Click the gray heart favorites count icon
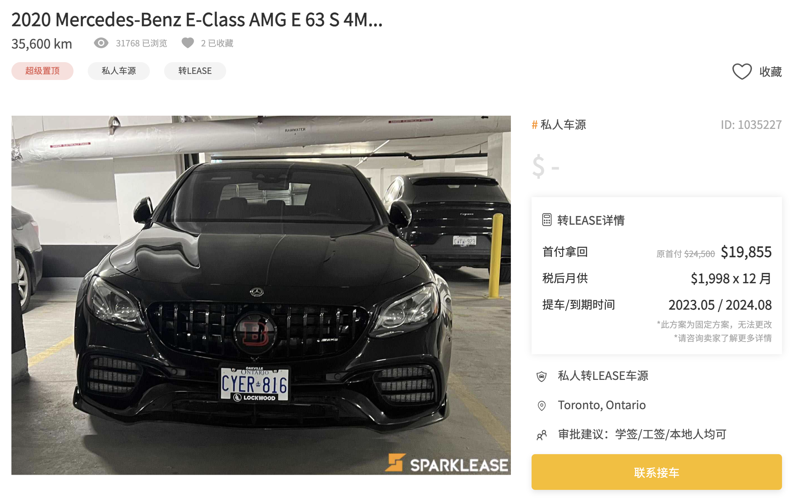 (x=188, y=43)
